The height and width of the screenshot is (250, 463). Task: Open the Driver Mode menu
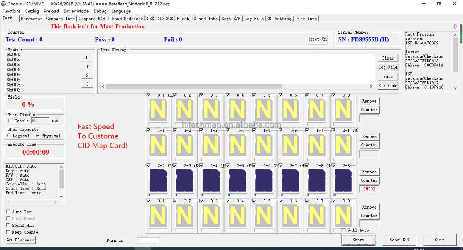coord(76,11)
